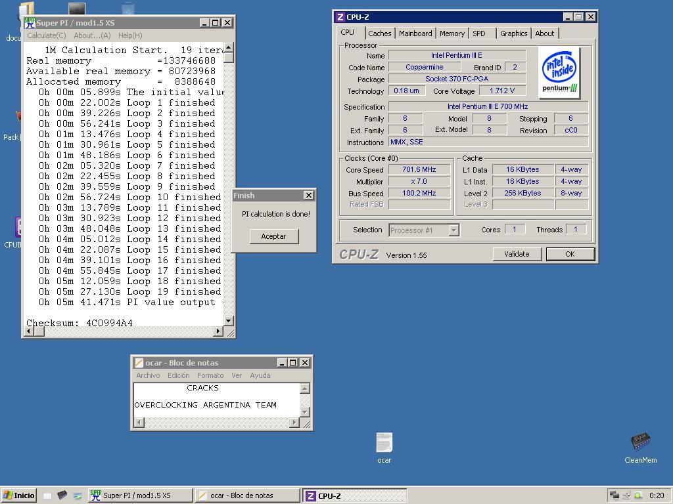Screen dimensions: 673x504
Task: Click the chip icon in quick launch
Action: [x=62, y=495]
